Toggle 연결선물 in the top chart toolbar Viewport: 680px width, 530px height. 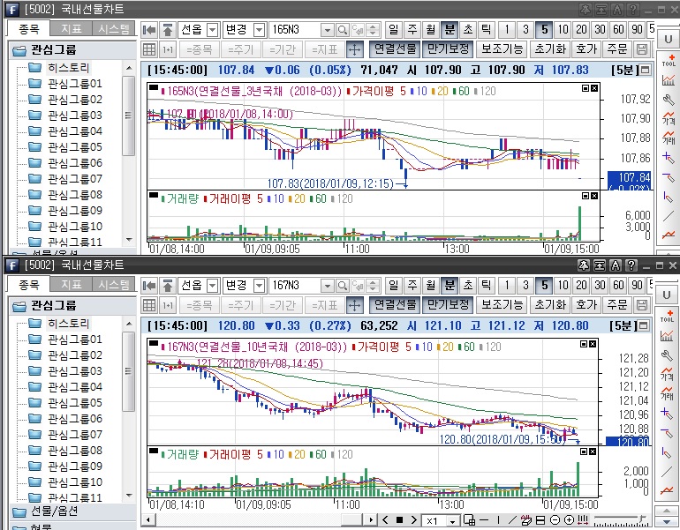393,49
